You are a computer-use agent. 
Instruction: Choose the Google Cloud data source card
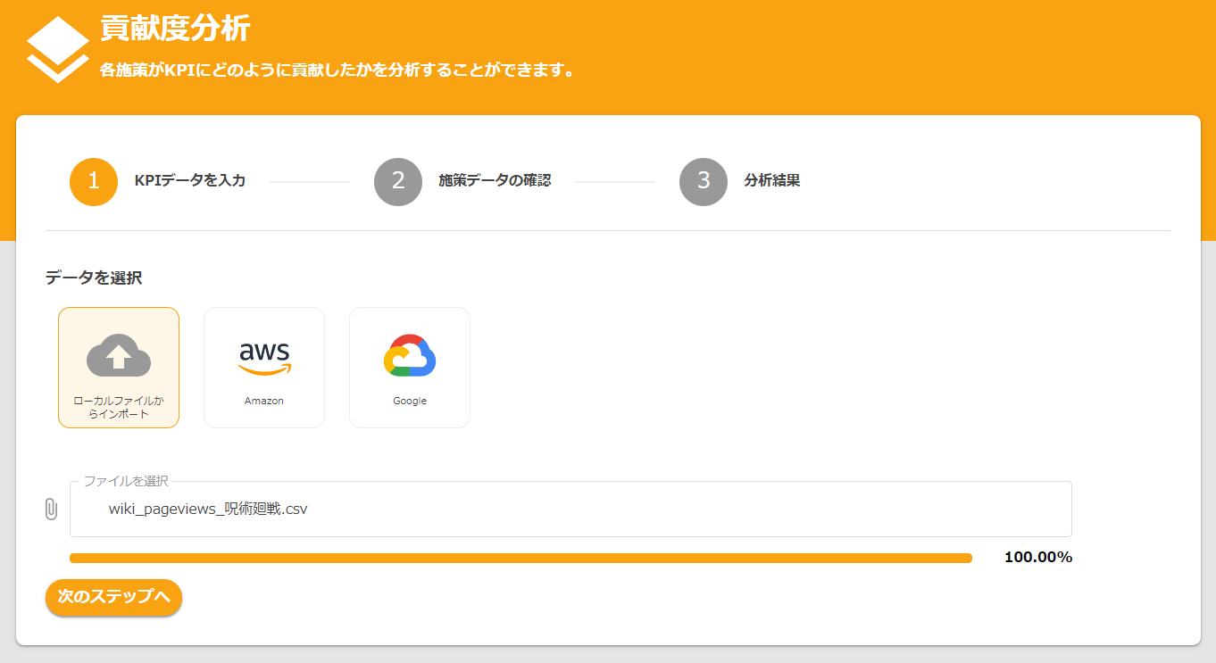click(x=410, y=368)
